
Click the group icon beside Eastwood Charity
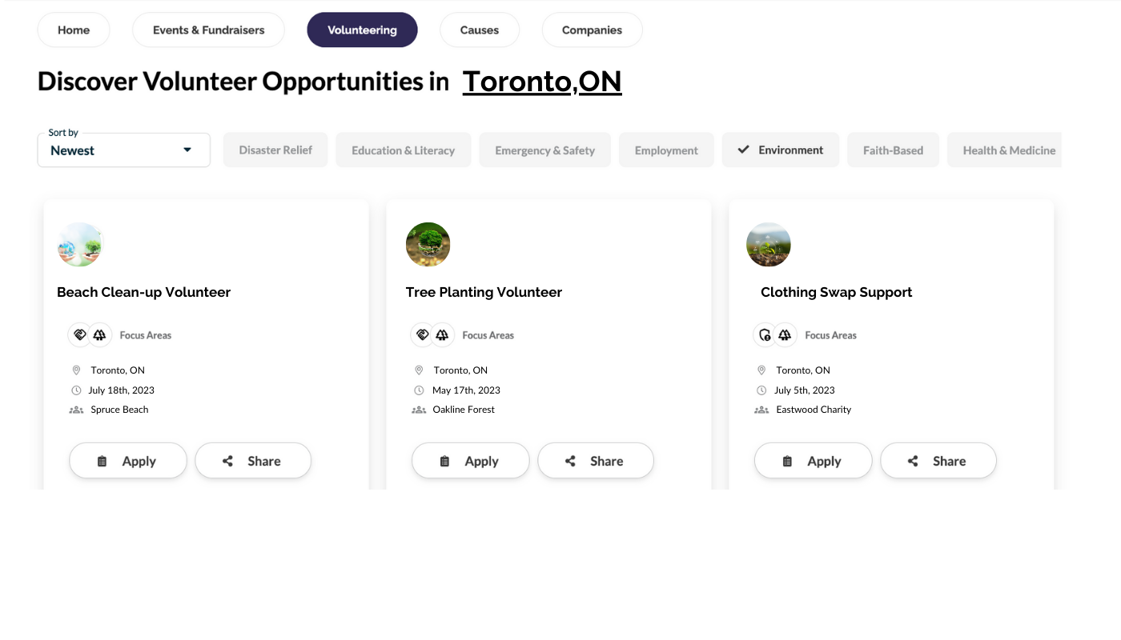(x=761, y=410)
